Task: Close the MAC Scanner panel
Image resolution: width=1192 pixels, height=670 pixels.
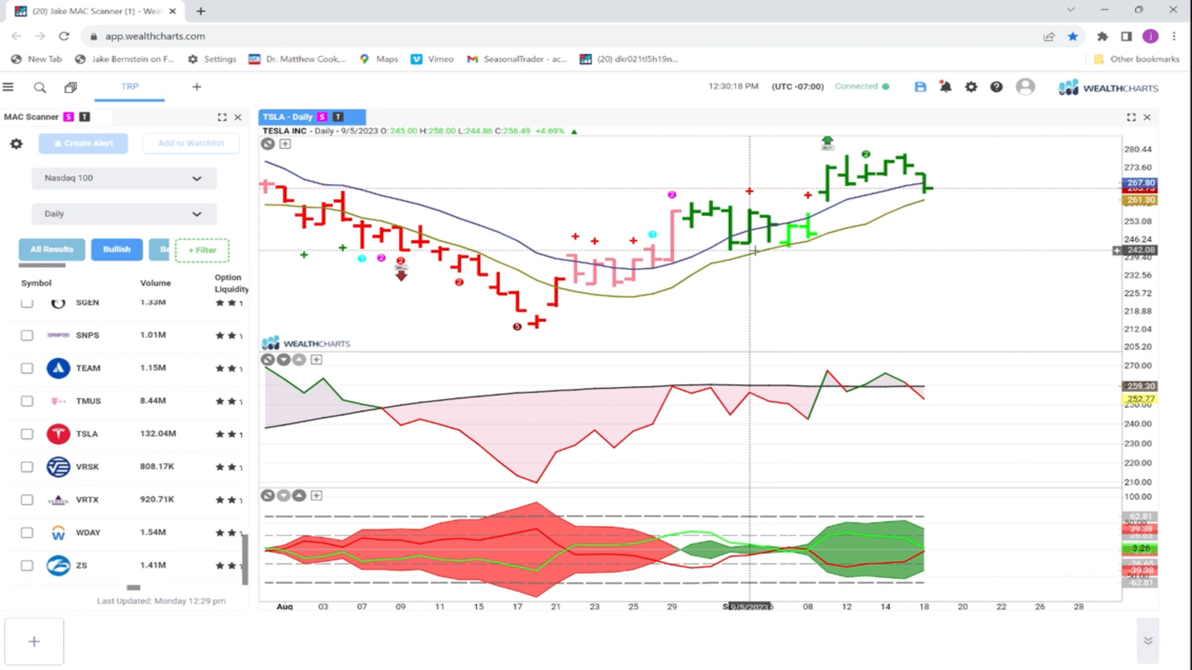Action: (x=238, y=117)
